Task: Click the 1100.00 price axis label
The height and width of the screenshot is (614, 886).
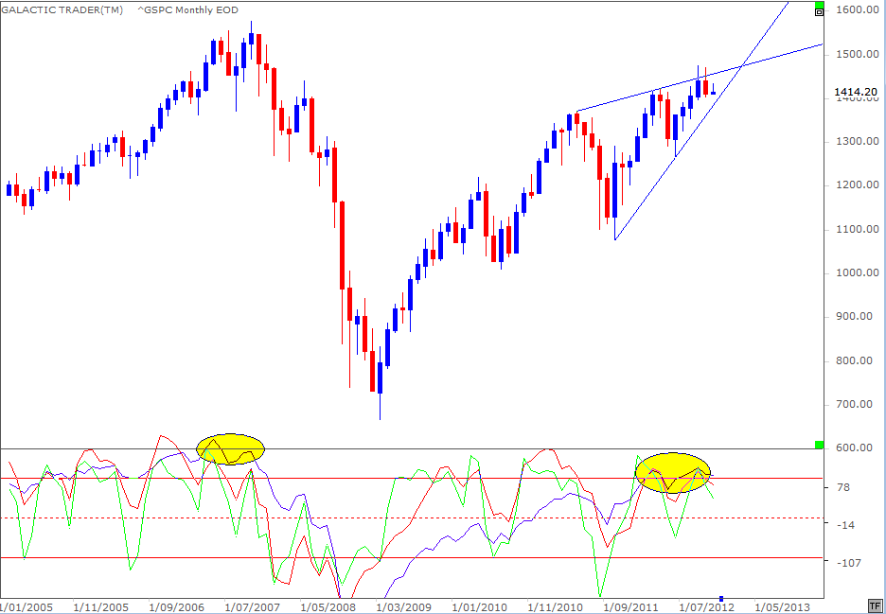Action: coord(858,229)
